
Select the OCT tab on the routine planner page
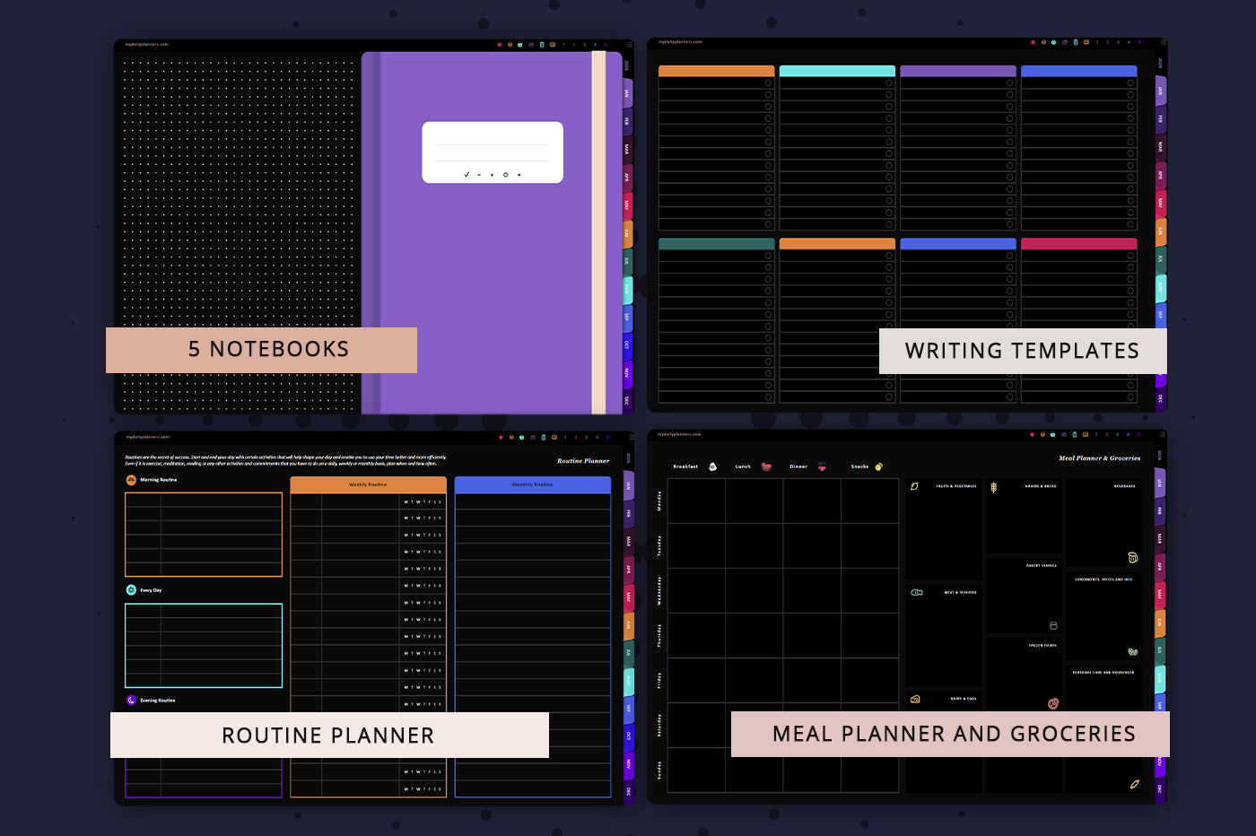[x=628, y=736]
